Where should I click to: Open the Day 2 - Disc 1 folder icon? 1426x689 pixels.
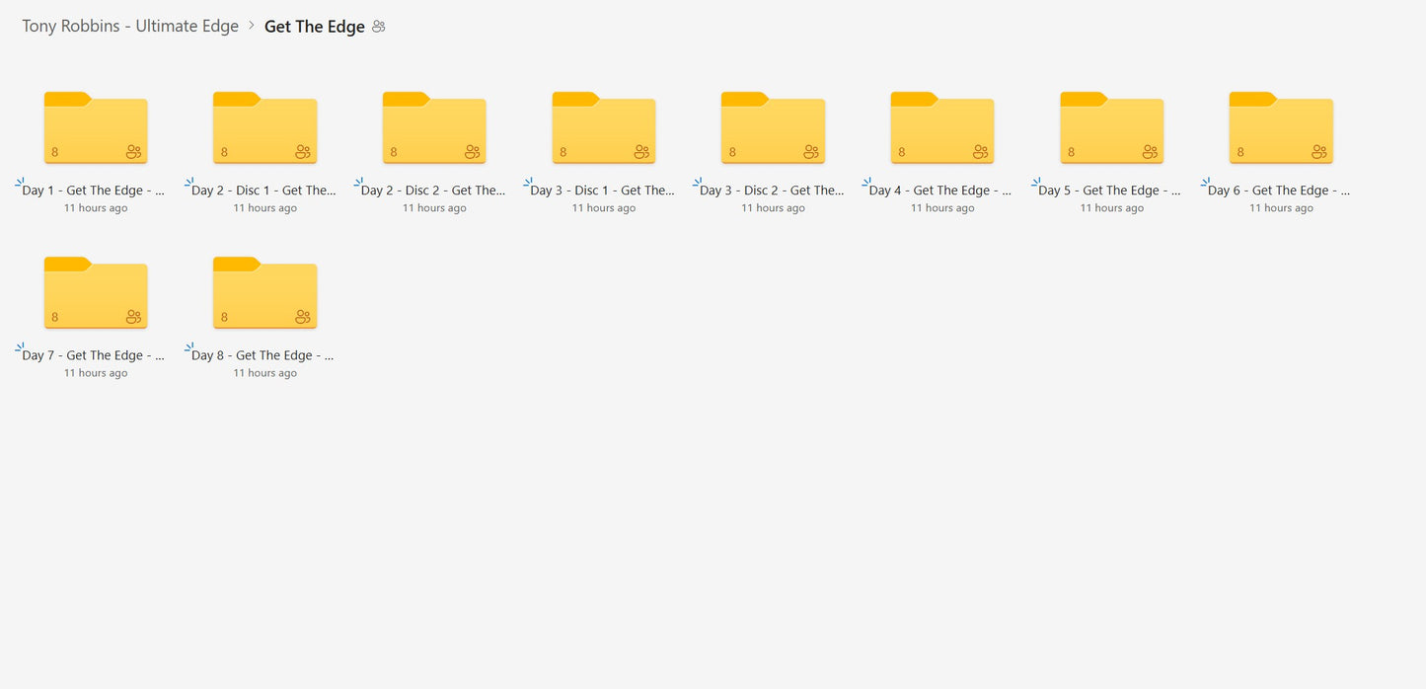tap(264, 127)
